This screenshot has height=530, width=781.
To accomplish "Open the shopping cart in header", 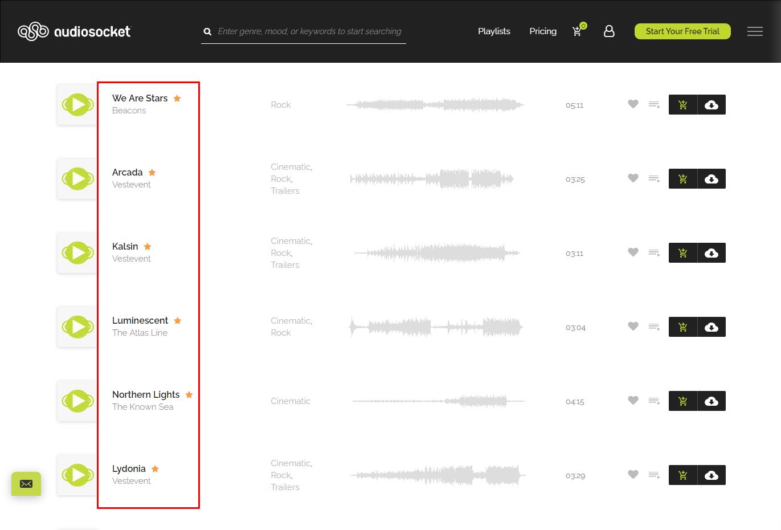I will point(578,31).
